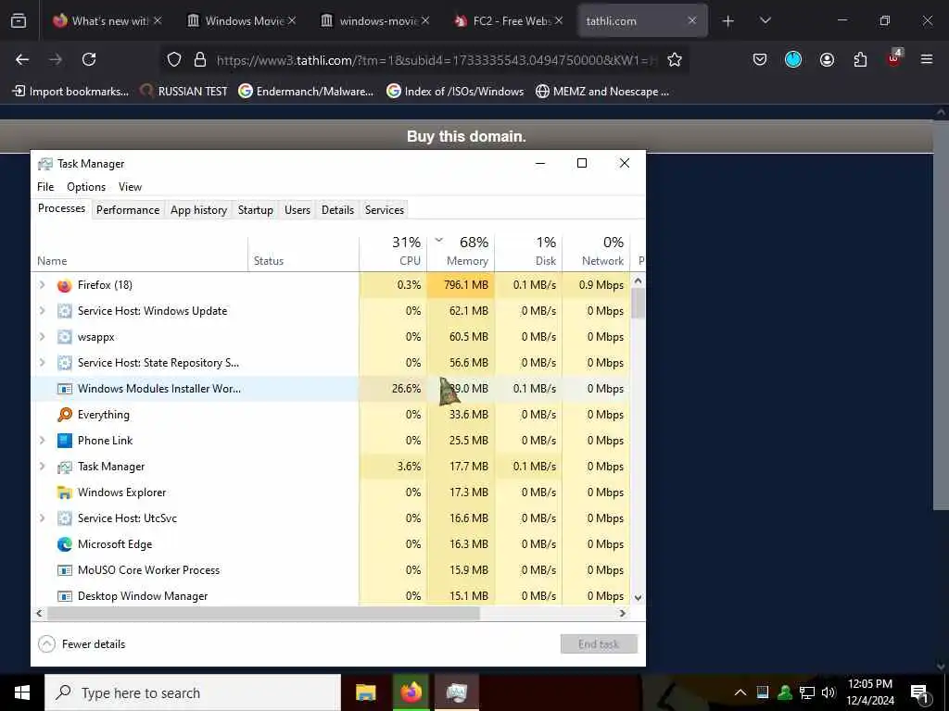Screen dimensions: 949x711
Task: Open the Task Manager Options menu
Action: pos(86,187)
